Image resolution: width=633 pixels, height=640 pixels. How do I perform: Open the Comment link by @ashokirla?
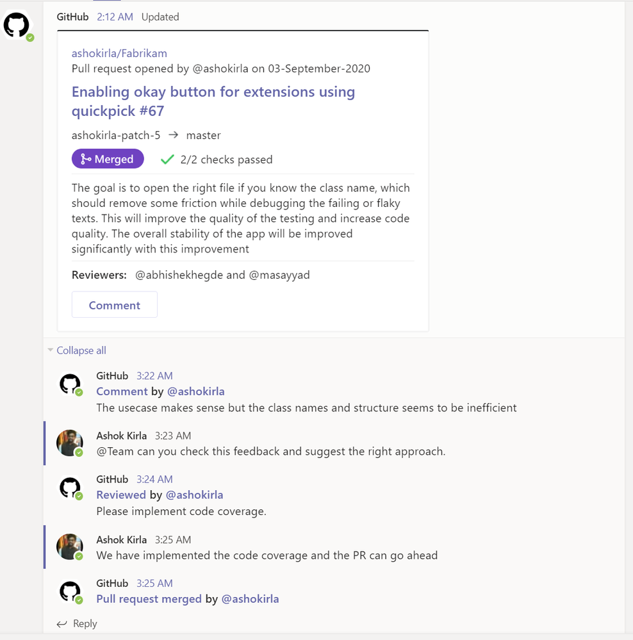coord(122,391)
